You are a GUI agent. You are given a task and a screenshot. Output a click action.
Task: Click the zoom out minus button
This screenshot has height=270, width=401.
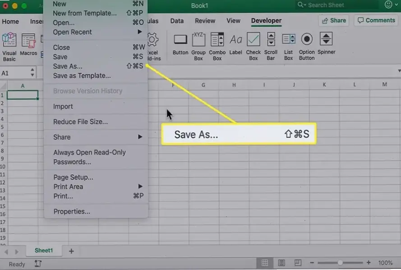pyautogui.click(x=312, y=263)
